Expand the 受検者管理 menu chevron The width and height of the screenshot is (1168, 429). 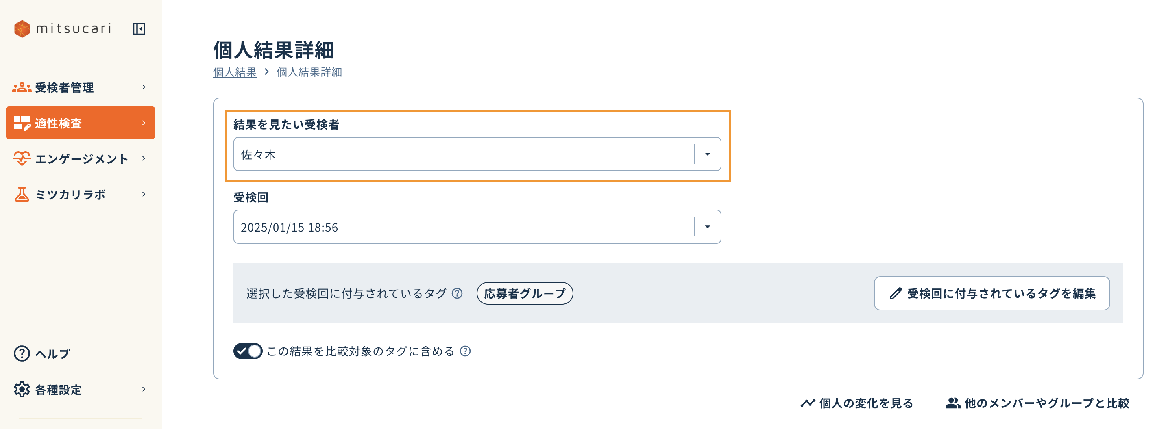144,87
